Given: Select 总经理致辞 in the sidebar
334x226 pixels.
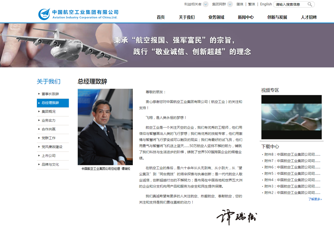Looking at the screenshot, I should 53,103.
